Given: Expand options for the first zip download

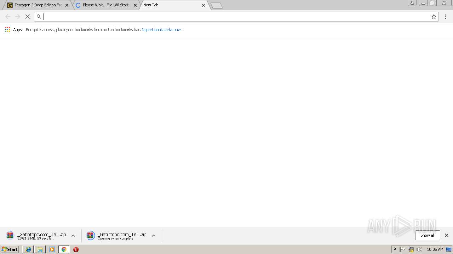Looking at the screenshot, I should pyautogui.click(x=73, y=236).
